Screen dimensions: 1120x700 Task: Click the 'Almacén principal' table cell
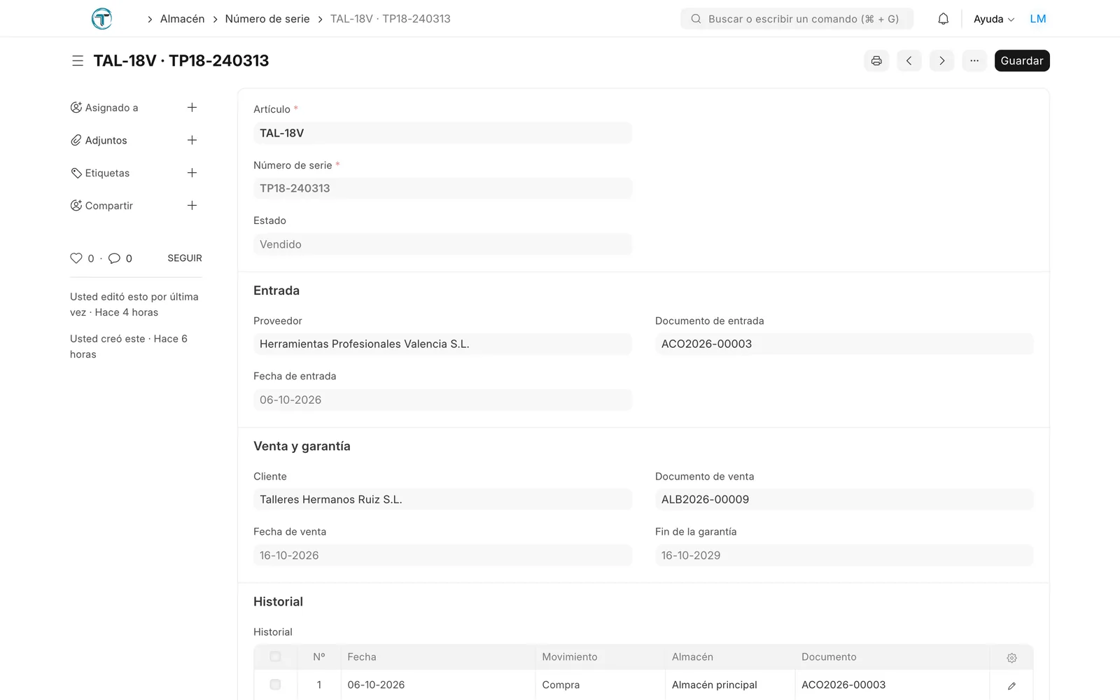tap(730, 685)
